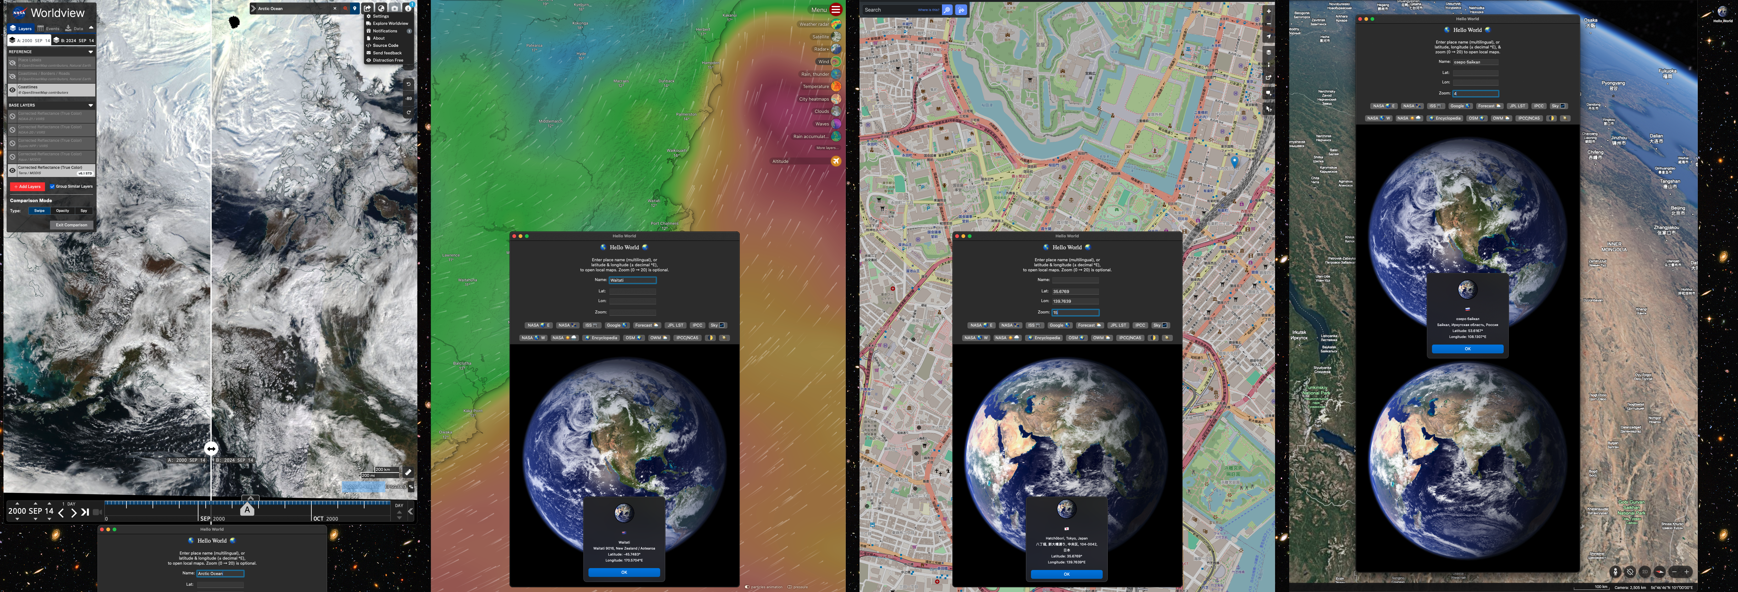
Task: Click Exit Comparison button
Action: 71,225
